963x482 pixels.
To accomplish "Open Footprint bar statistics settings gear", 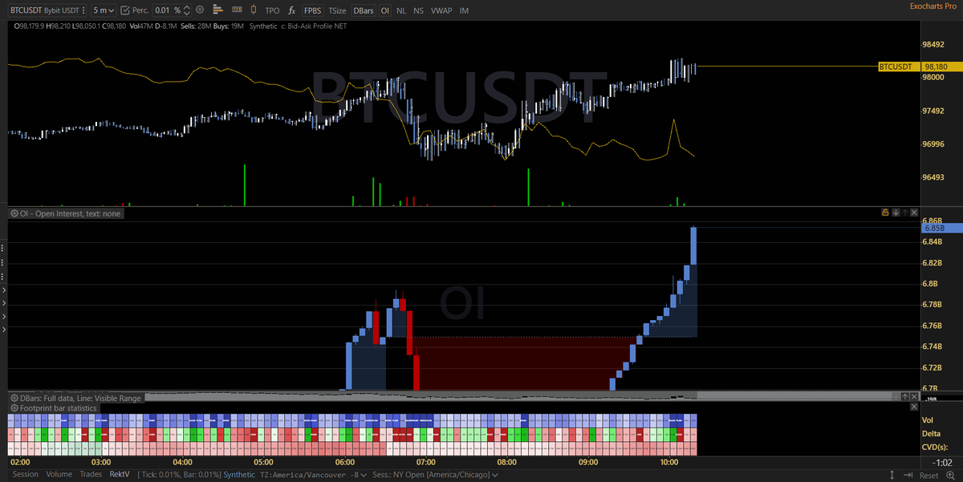I will click(13, 408).
